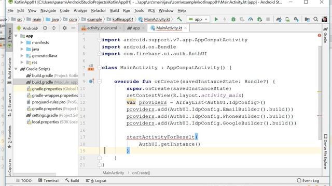Open the TODO tool window
The width and height of the screenshot is (332, 186).
tap(24, 180)
